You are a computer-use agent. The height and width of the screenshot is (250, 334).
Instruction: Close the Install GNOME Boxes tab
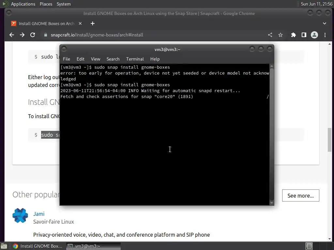tap(80, 23)
